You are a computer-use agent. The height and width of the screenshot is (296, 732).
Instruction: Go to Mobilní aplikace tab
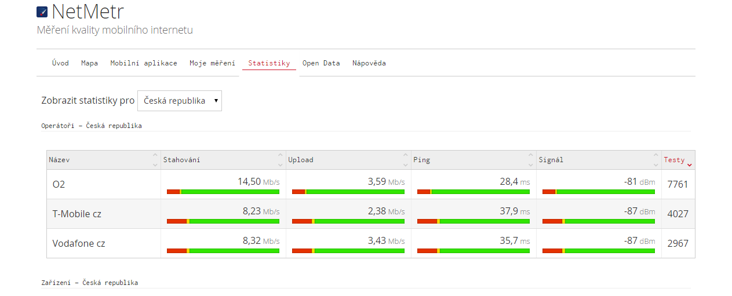tap(144, 63)
